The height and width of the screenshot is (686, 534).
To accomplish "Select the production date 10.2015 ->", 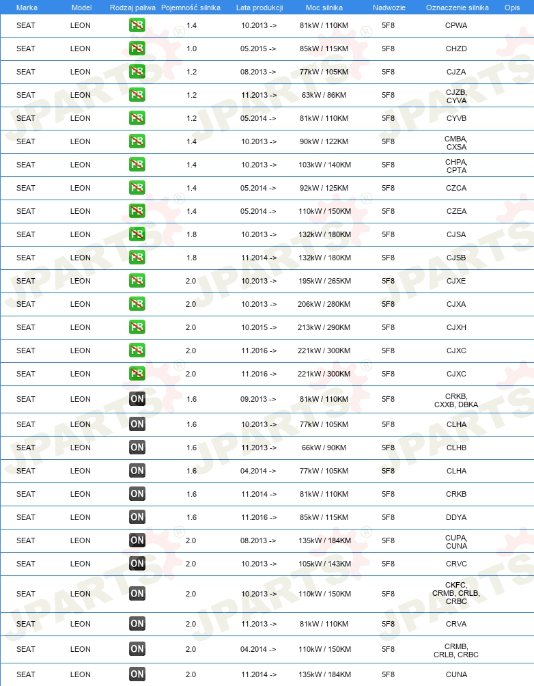I will tap(259, 327).
